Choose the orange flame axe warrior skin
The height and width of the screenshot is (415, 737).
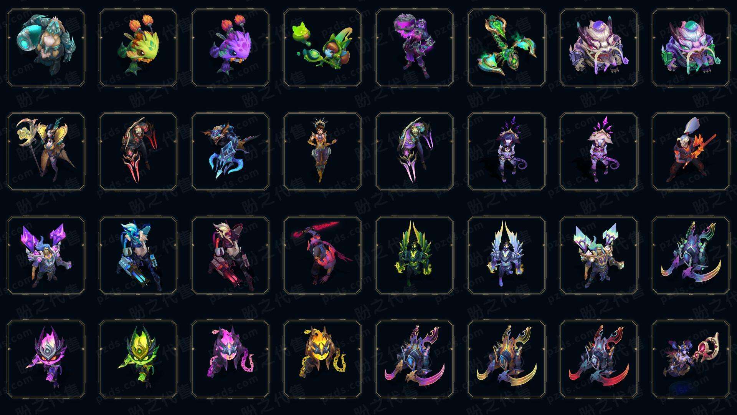tap(691, 151)
